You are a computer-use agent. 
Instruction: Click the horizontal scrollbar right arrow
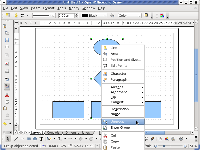[192, 133]
